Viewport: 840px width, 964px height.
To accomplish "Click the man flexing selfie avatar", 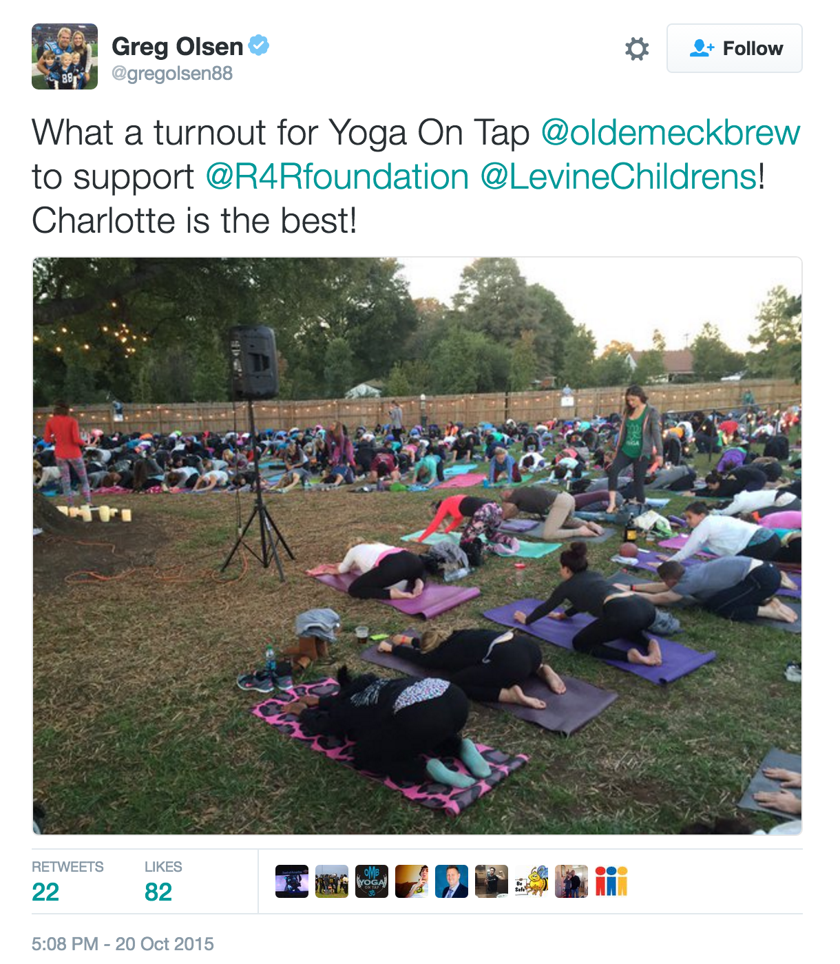I will click(x=492, y=881).
